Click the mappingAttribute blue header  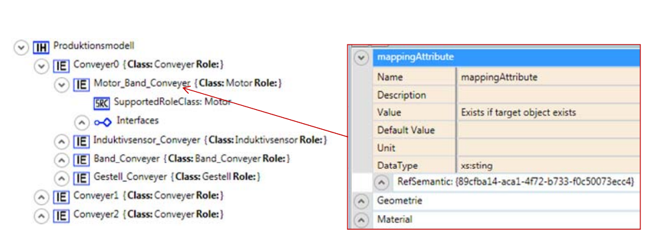tap(506, 58)
